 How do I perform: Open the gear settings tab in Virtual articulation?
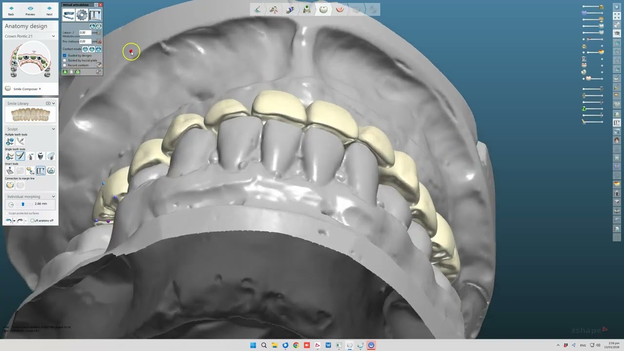point(81,15)
